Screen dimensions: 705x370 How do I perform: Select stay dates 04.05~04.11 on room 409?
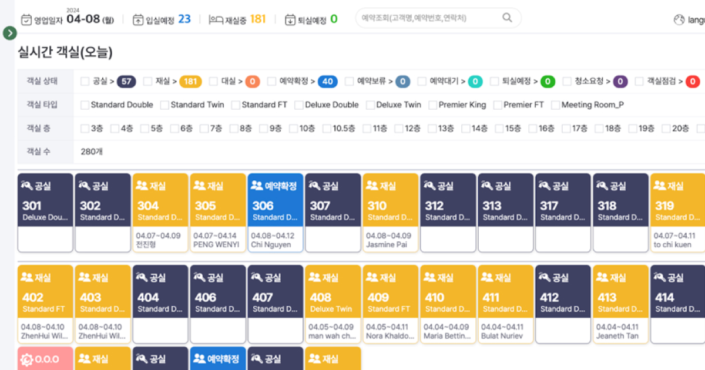(388, 327)
